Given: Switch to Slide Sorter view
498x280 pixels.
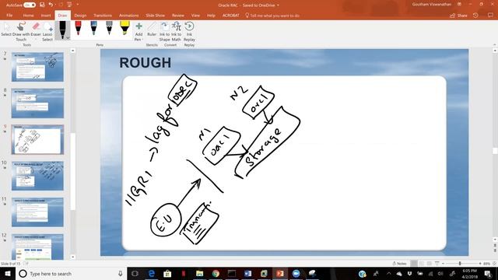Looking at the screenshot, I should pos(422,264).
